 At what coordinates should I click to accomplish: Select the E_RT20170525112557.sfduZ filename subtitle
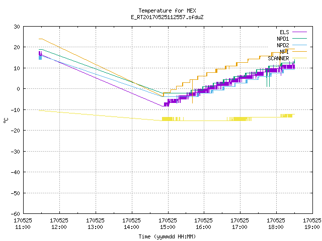(167, 17)
